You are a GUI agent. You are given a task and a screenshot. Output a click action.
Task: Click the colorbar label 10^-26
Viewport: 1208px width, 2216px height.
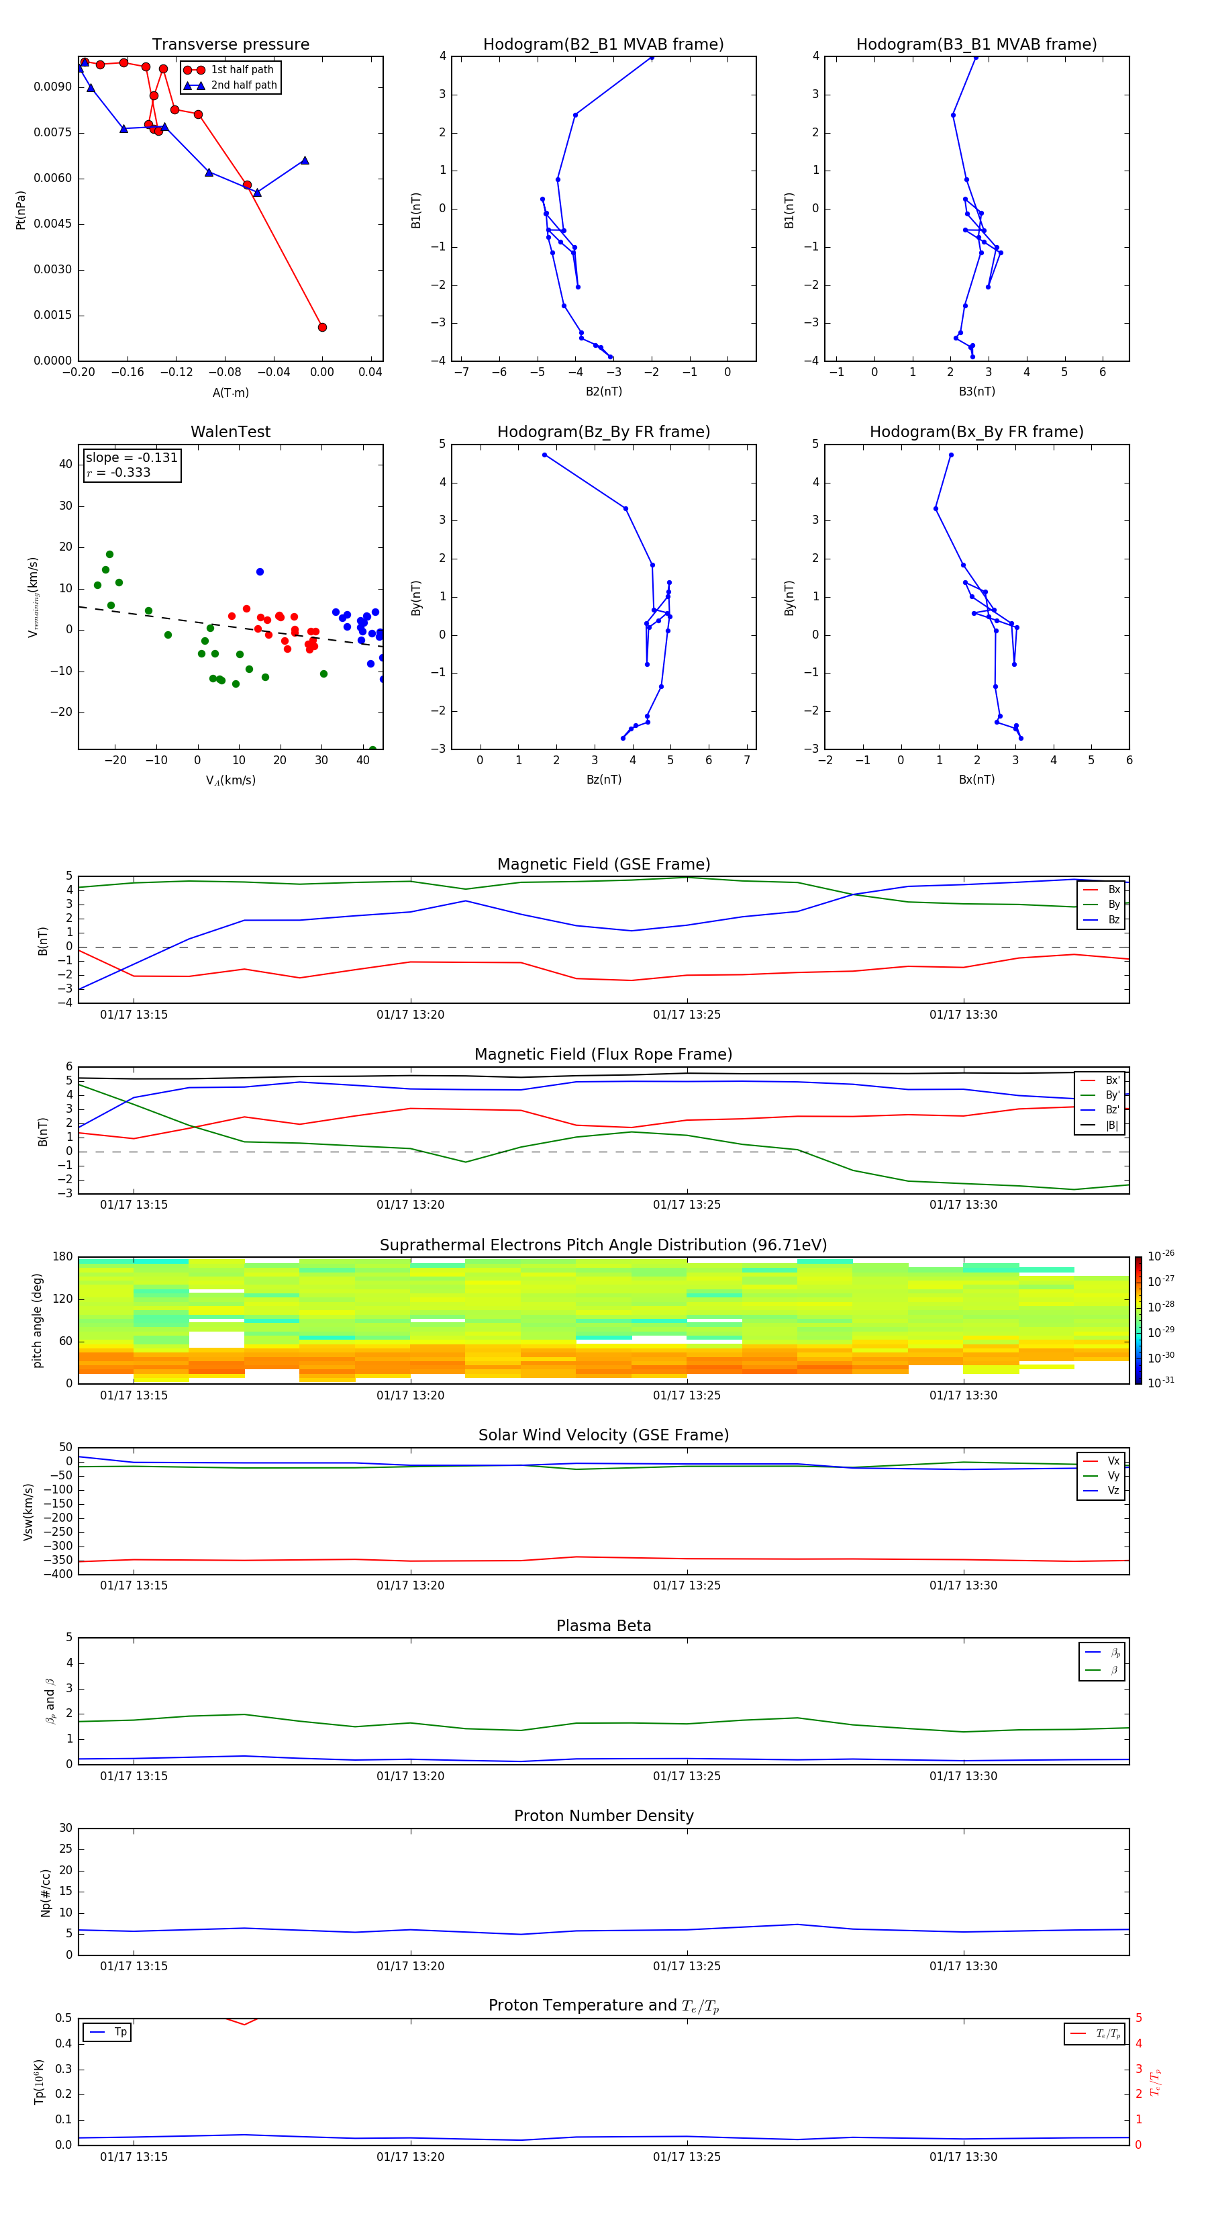coord(1161,1256)
